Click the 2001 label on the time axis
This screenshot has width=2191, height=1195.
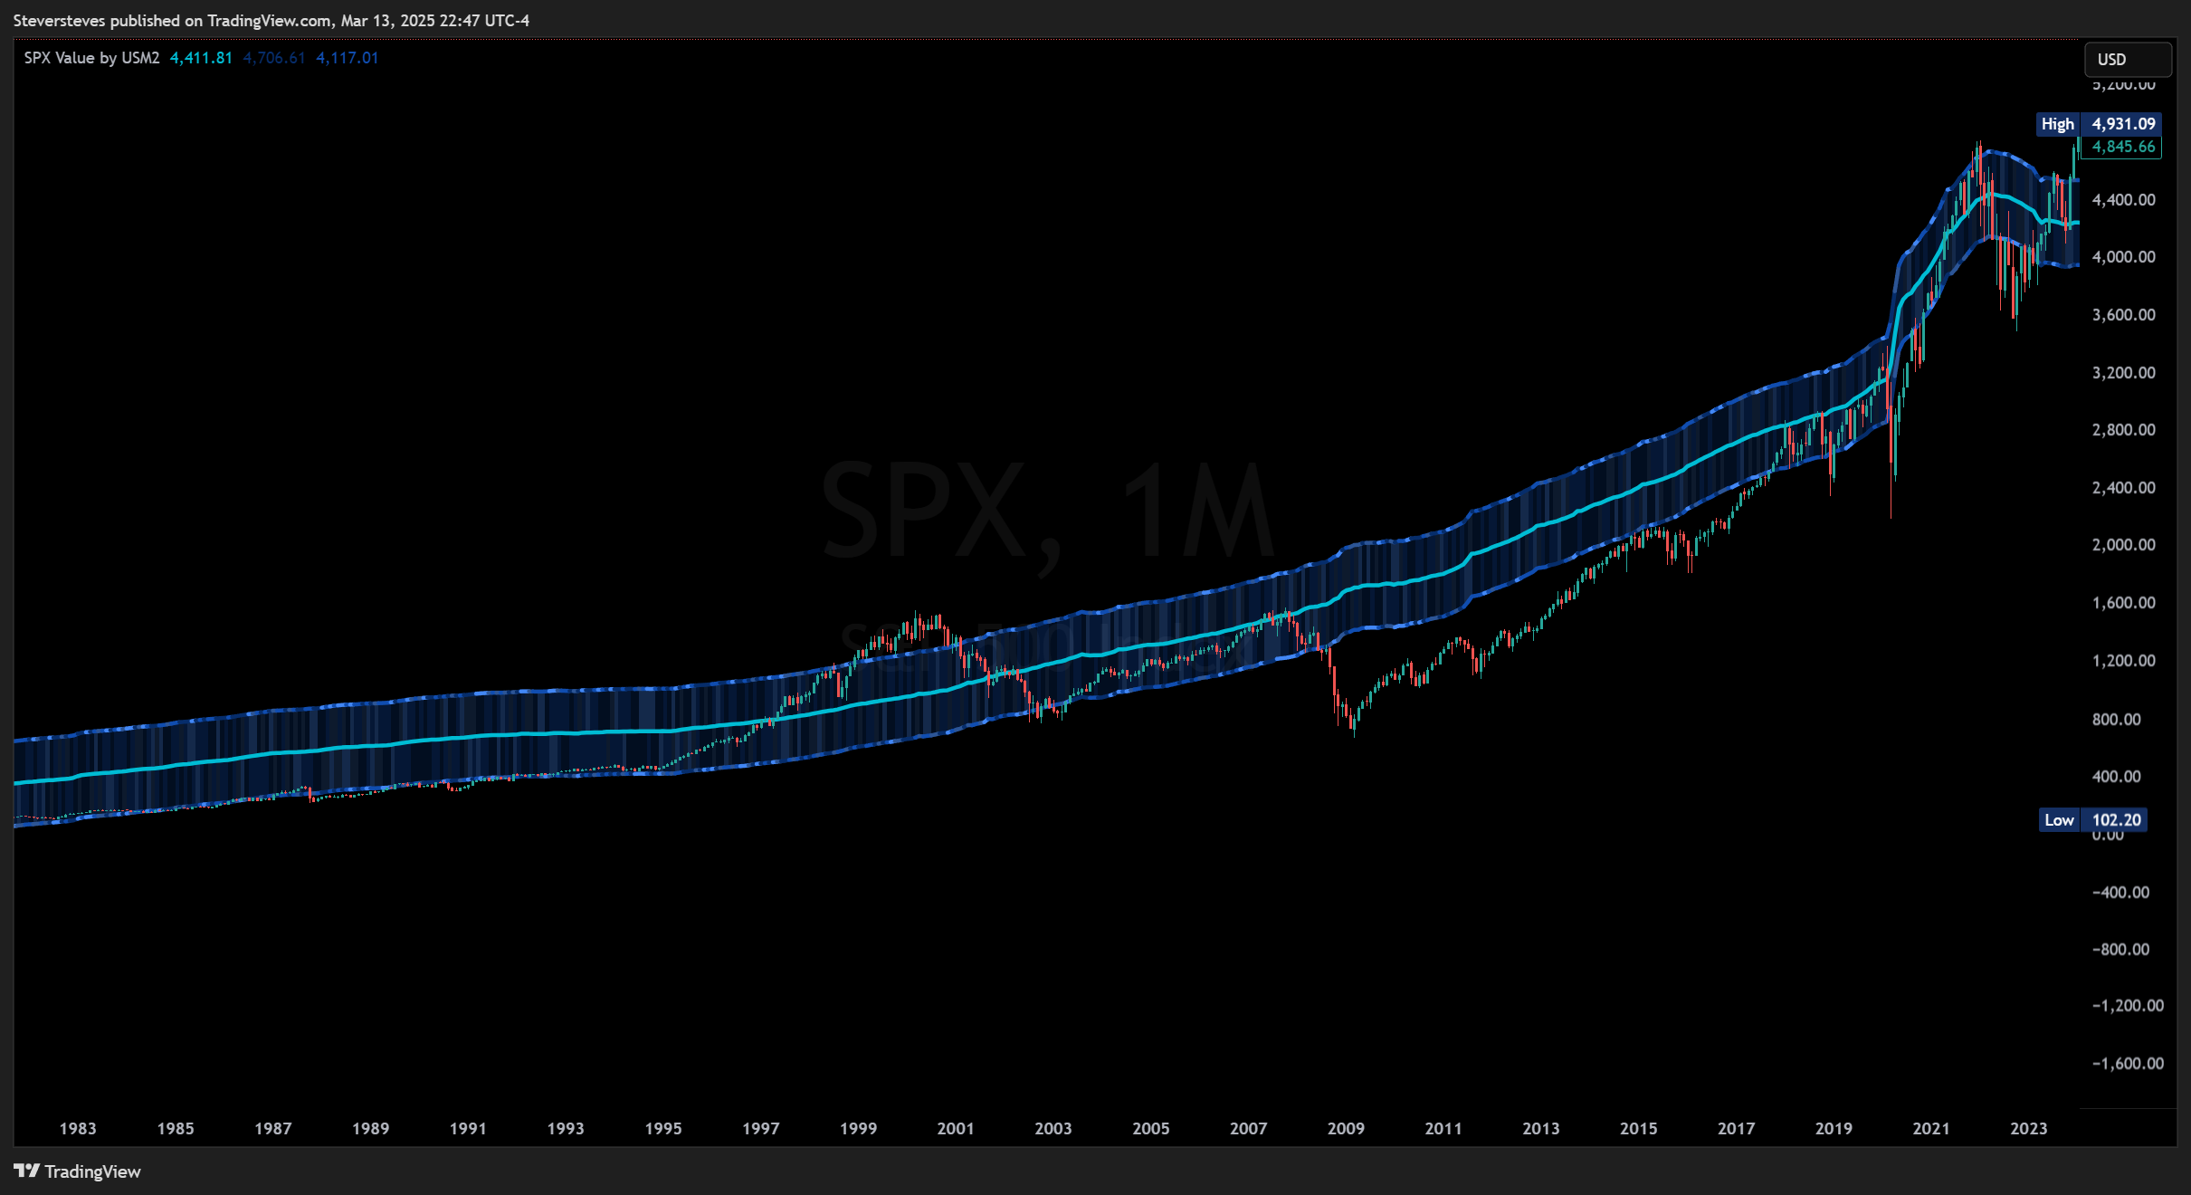coord(956,1129)
